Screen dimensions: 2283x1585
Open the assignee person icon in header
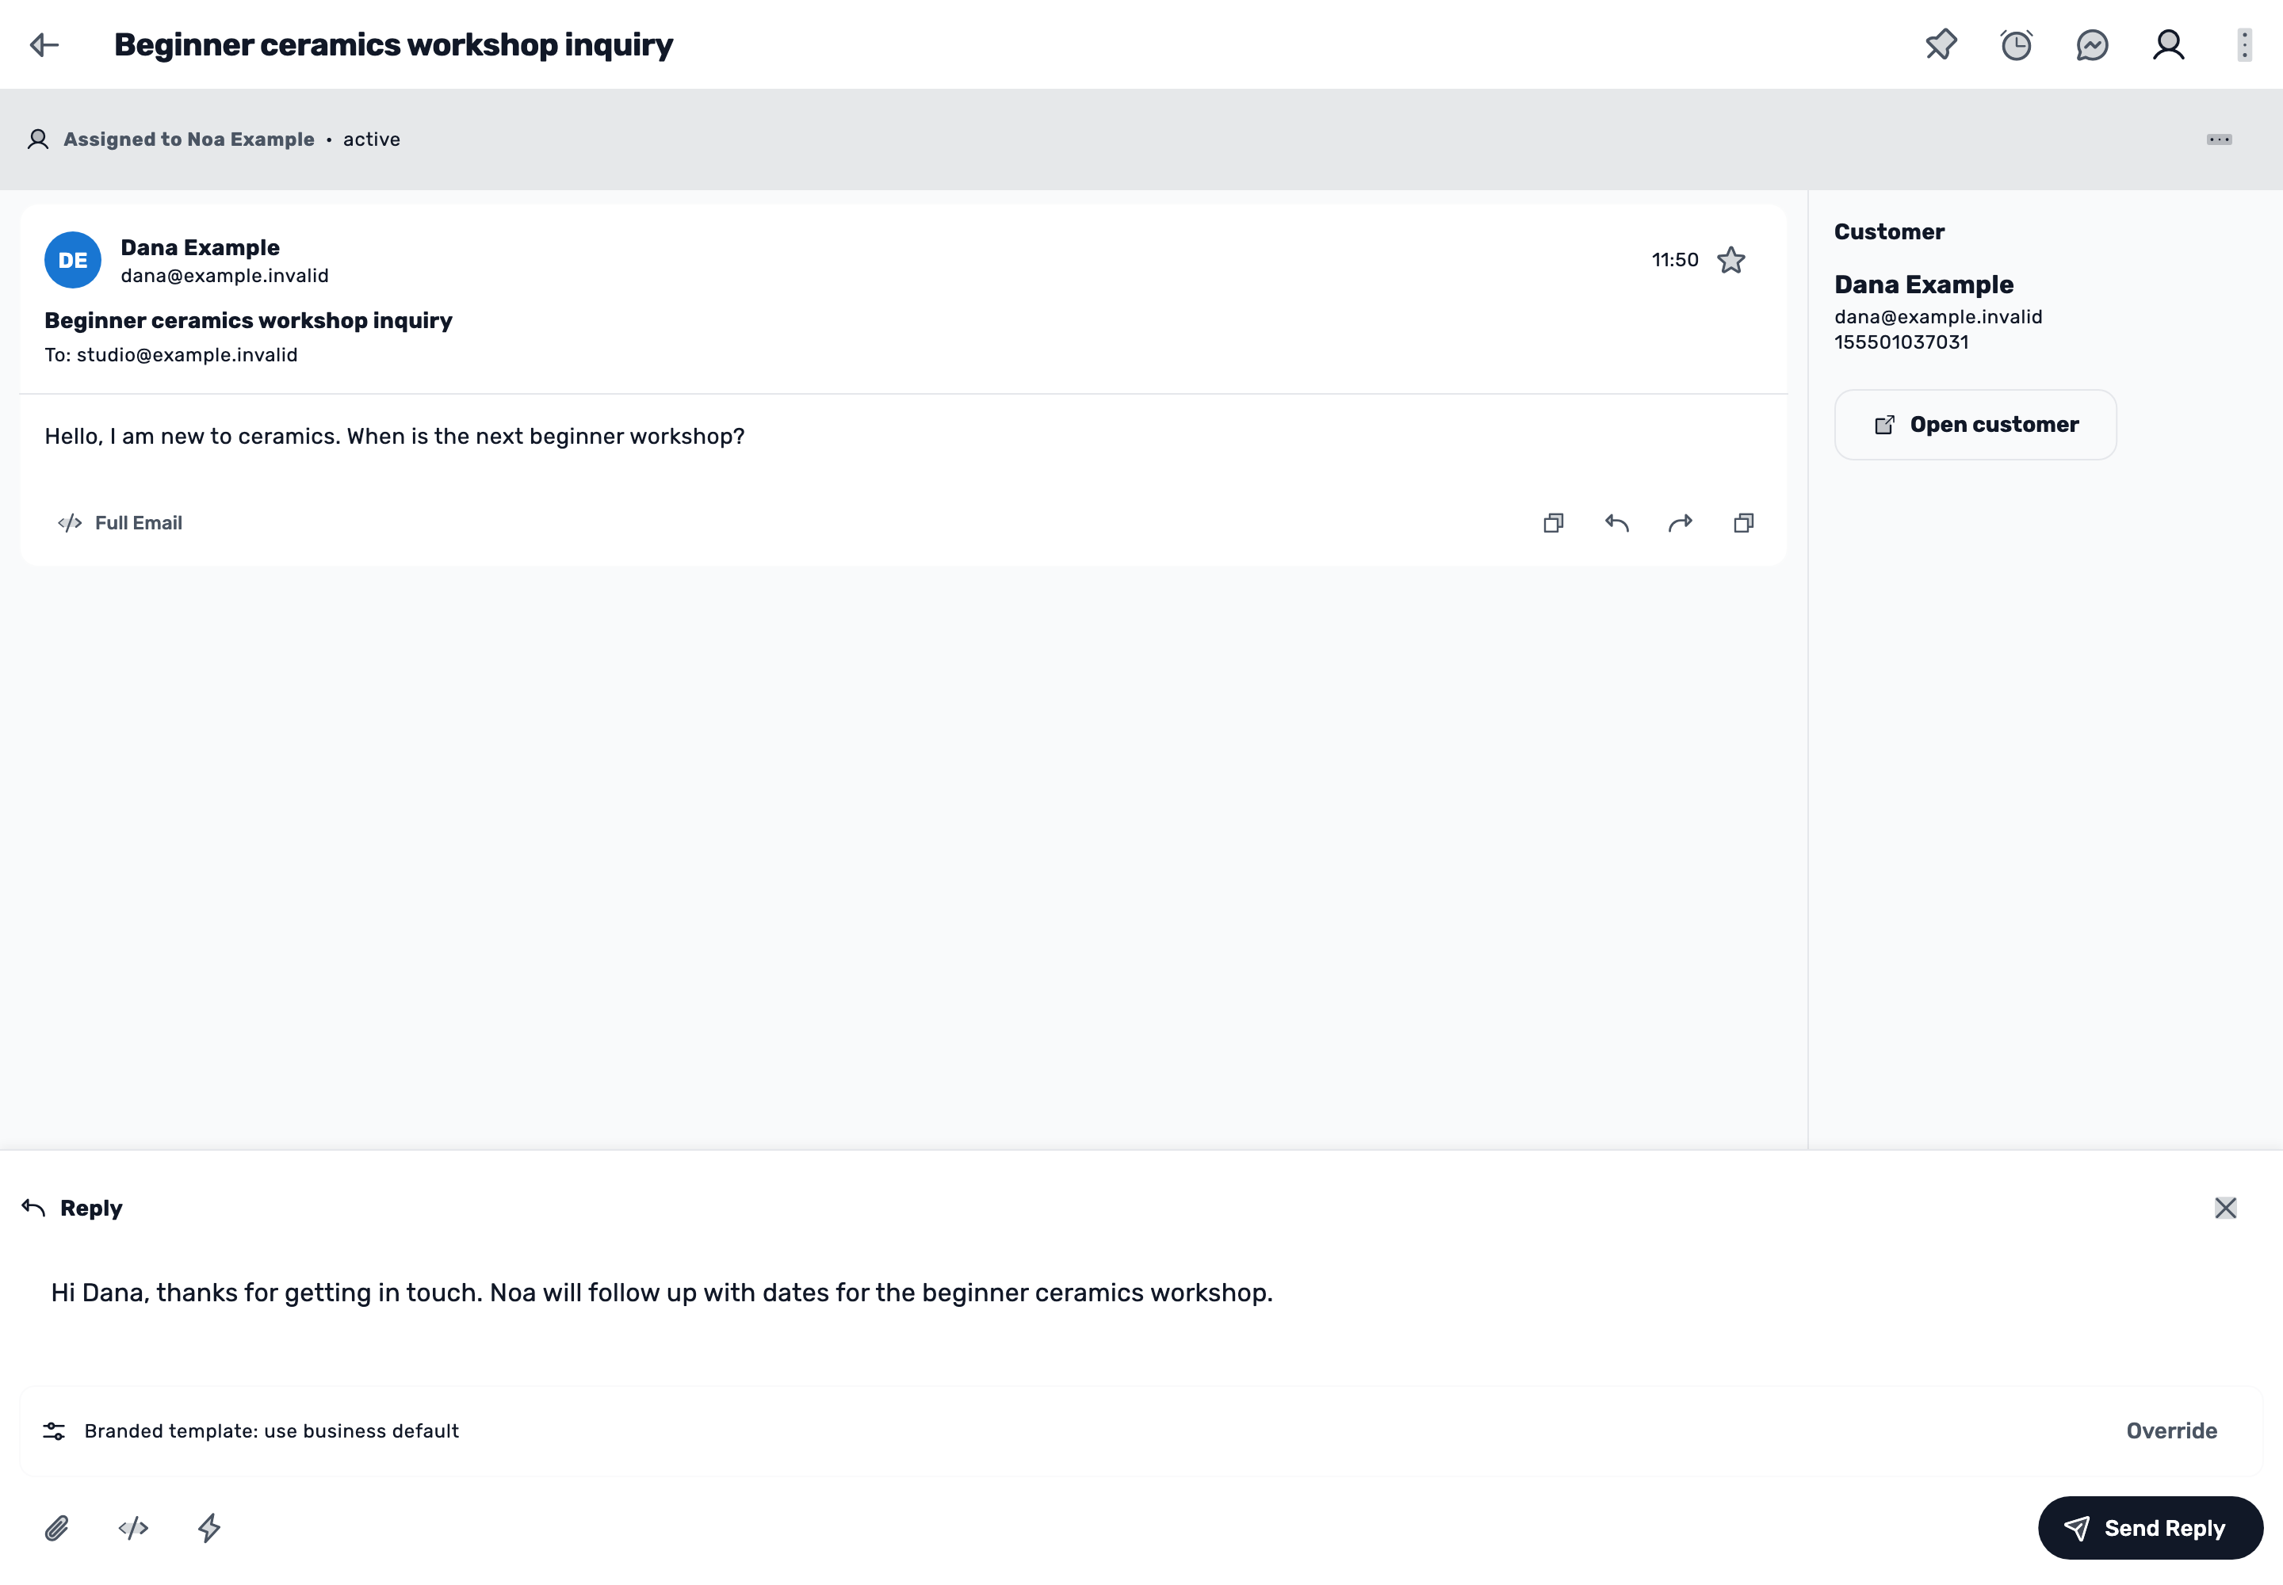(x=2168, y=44)
